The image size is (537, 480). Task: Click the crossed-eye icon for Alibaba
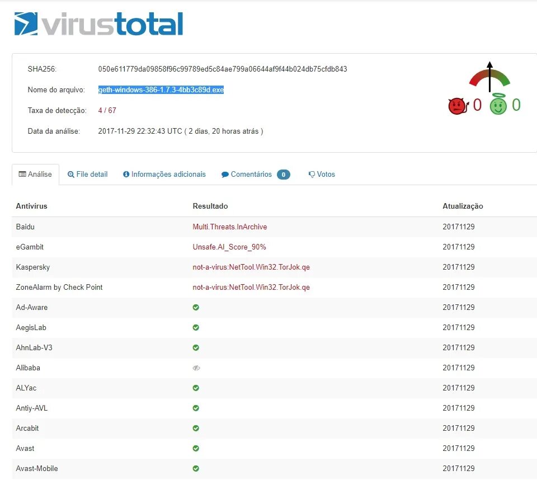pos(196,368)
